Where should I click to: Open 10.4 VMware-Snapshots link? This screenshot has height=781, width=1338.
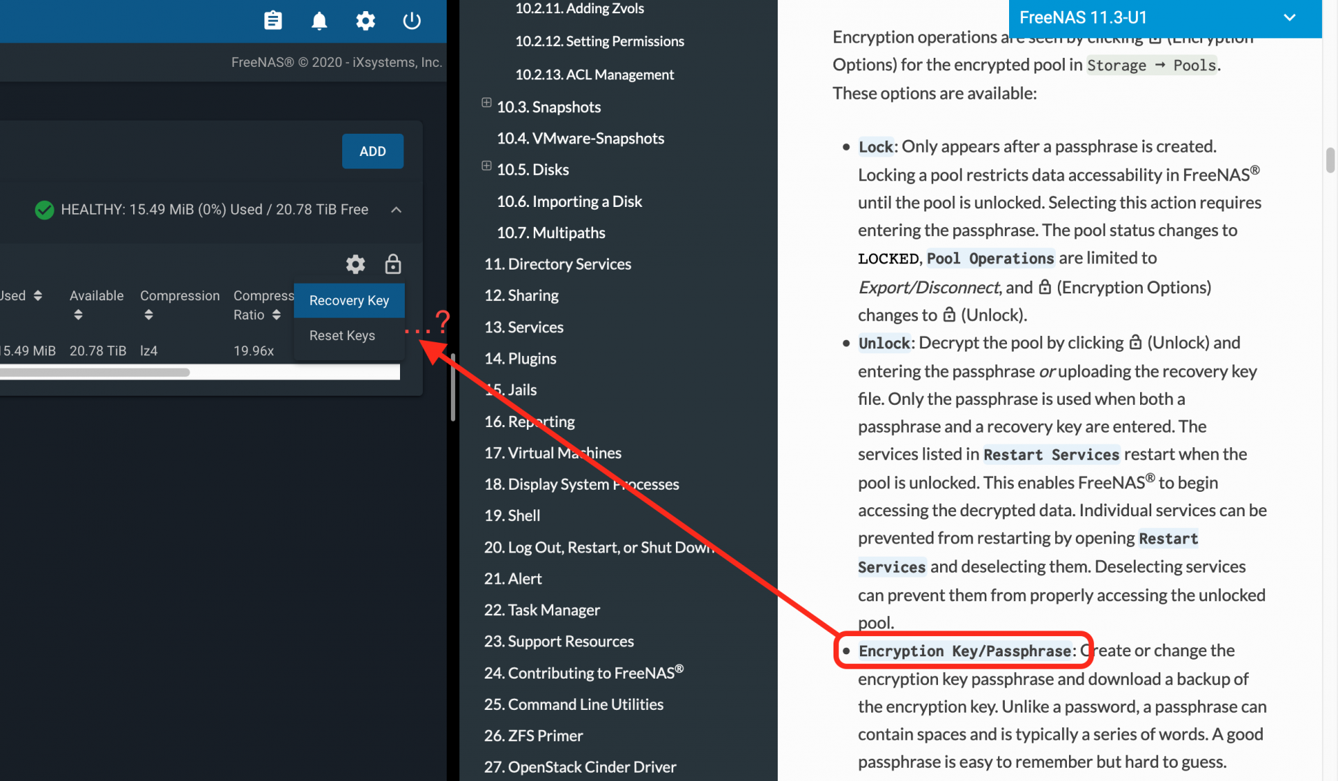pos(580,138)
